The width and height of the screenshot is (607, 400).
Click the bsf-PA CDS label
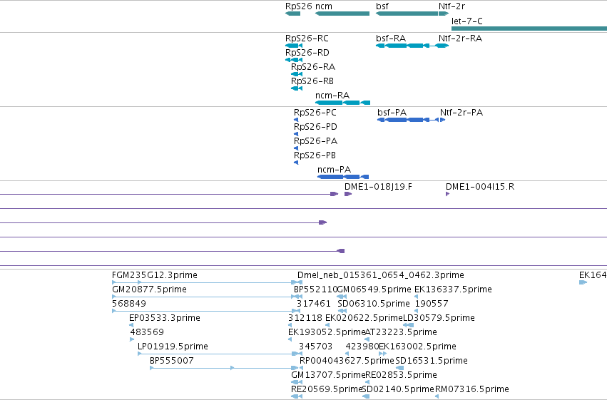392,113
